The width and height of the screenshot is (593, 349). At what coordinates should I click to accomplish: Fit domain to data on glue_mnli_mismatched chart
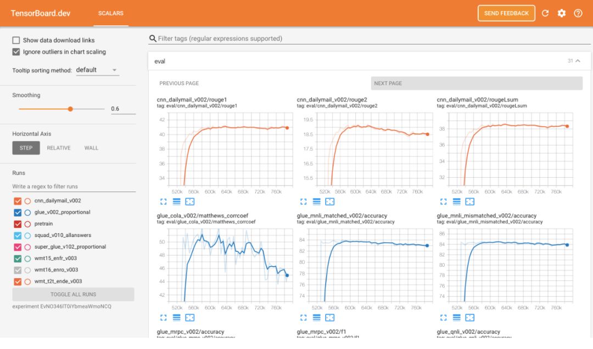pyautogui.click(x=469, y=317)
